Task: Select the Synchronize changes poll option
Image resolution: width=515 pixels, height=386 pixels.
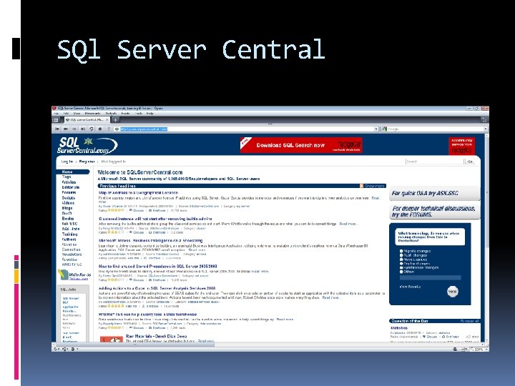Action: pyautogui.click(x=401, y=268)
